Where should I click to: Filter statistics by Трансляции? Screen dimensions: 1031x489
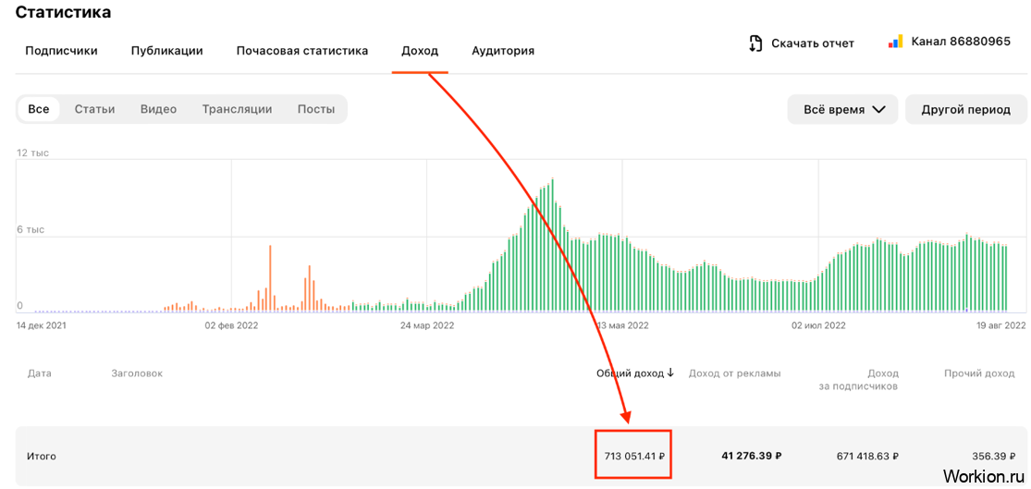click(238, 109)
